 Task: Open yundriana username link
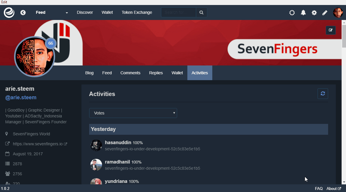(116, 181)
